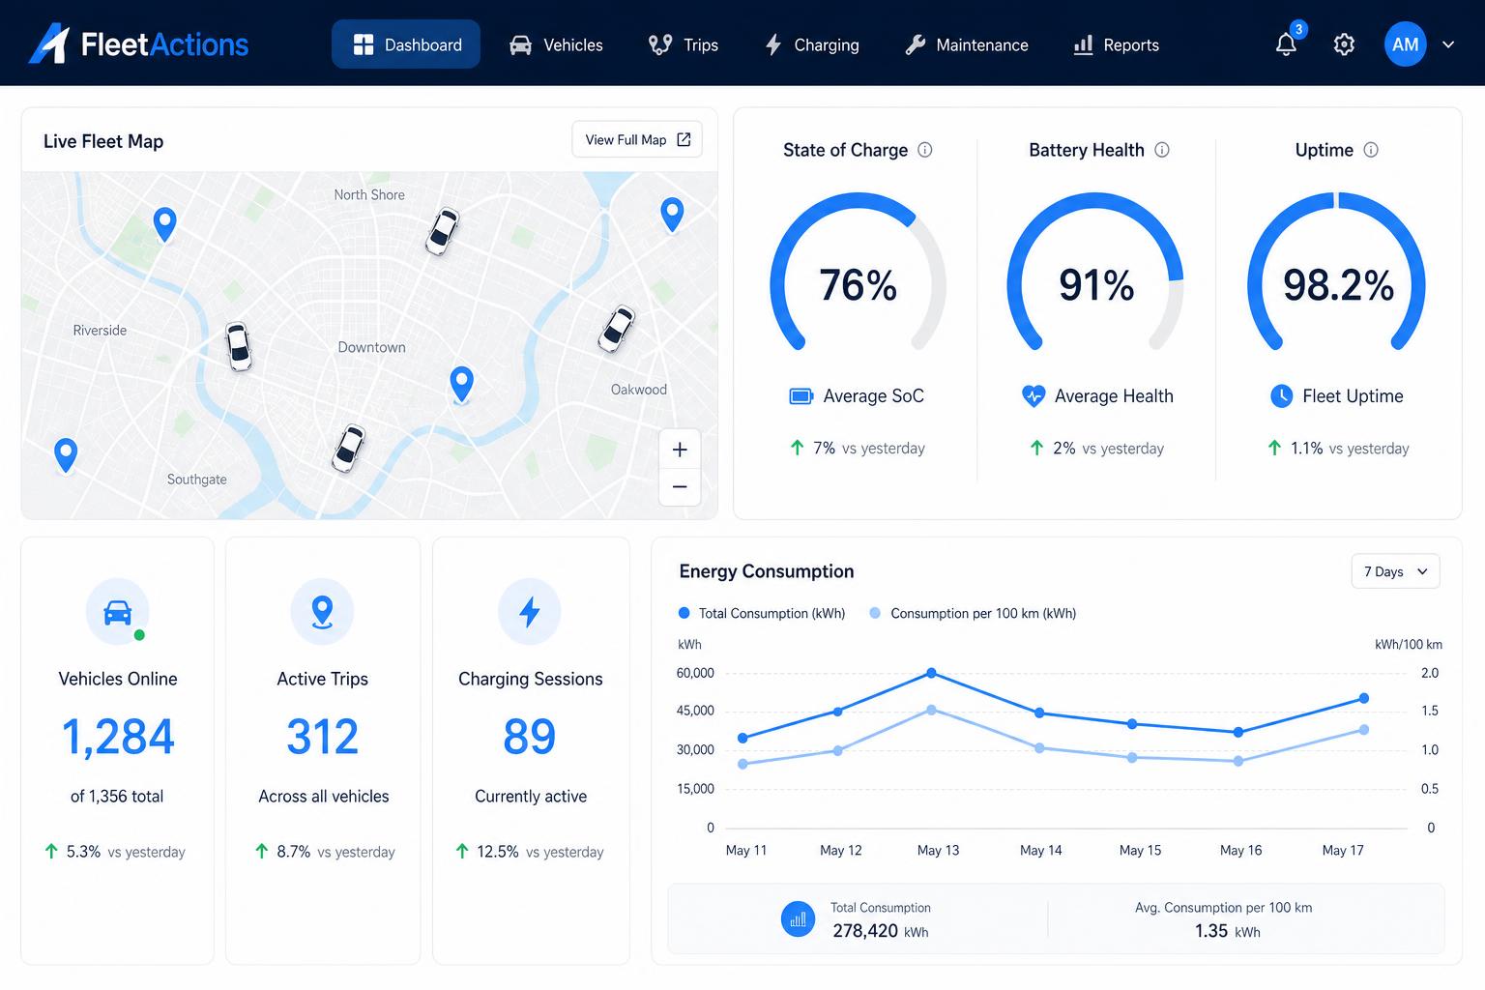Click the Average Health heart icon
Viewport: 1485px width, 990px height.
coord(1034,395)
